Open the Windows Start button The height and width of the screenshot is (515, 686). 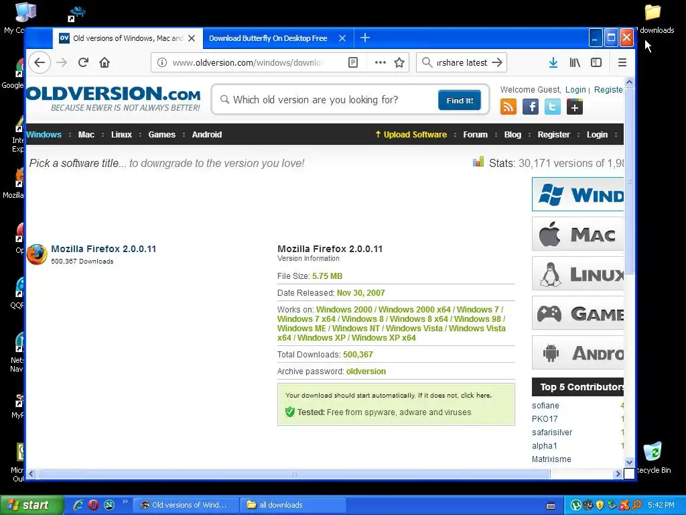[x=31, y=505]
